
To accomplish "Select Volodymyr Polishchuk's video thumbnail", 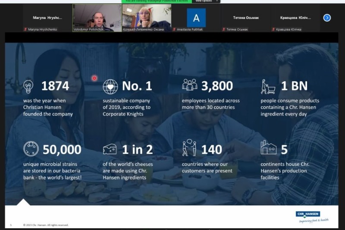I will pos(97,18).
